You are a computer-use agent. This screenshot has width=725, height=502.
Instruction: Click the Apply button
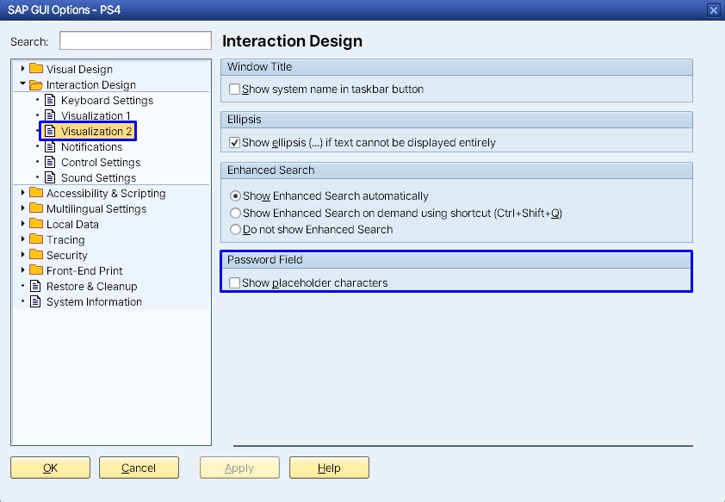click(x=239, y=468)
